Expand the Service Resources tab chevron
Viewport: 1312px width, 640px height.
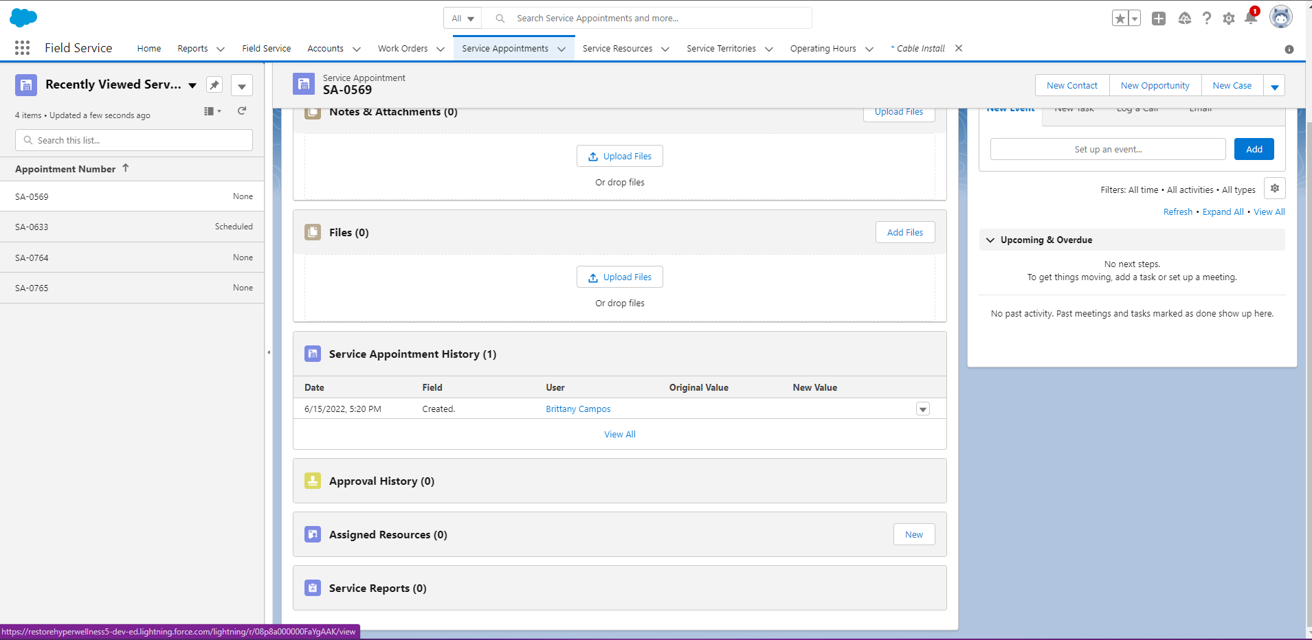coord(665,49)
